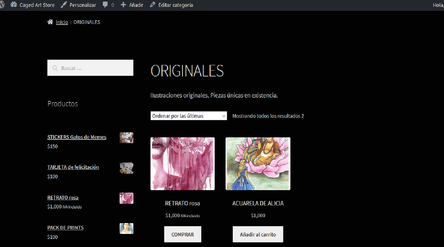Click the Personalizar brush icon

click(x=64, y=5)
